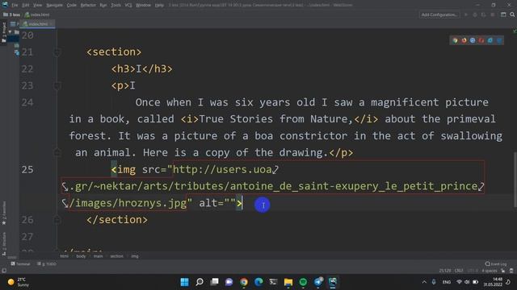
Task: Select body in the breadcrumb bar
Action: (81, 256)
